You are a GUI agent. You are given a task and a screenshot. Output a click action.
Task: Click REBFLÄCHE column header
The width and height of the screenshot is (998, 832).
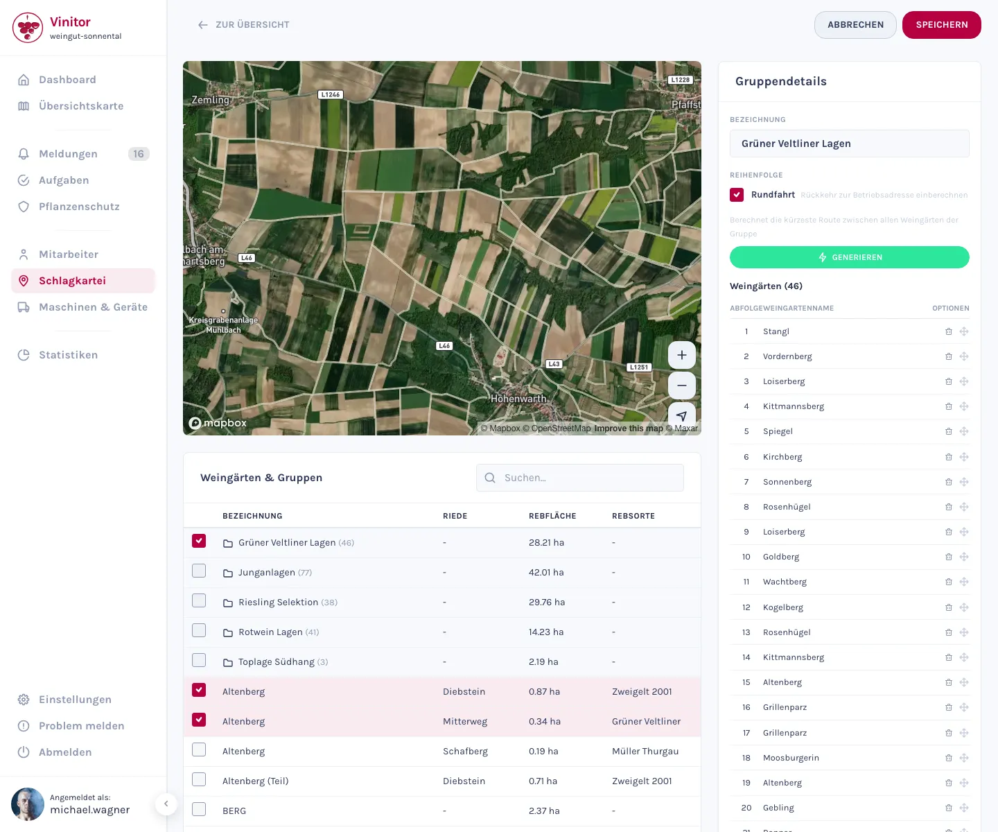point(552,516)
